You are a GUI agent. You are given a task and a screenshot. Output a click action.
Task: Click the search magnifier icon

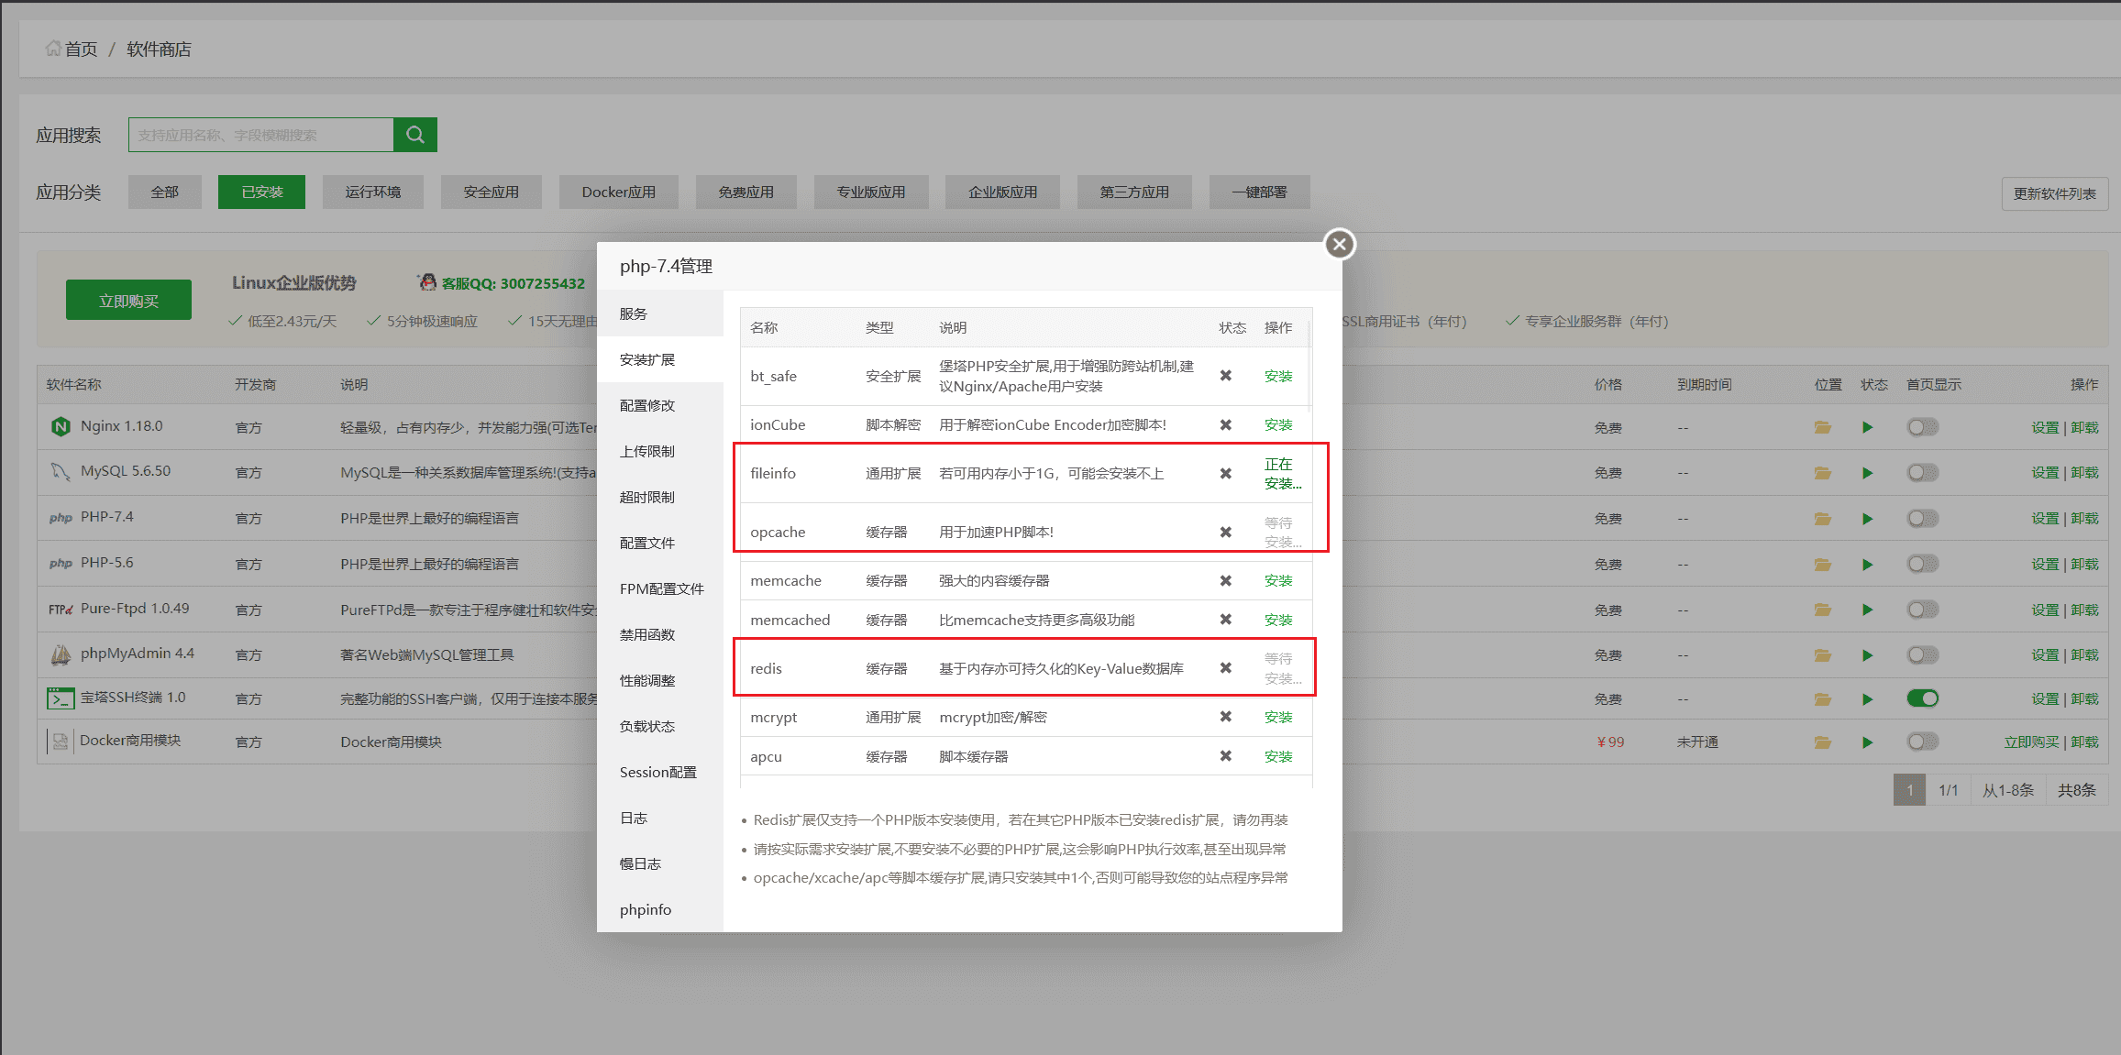coord(414,134)
